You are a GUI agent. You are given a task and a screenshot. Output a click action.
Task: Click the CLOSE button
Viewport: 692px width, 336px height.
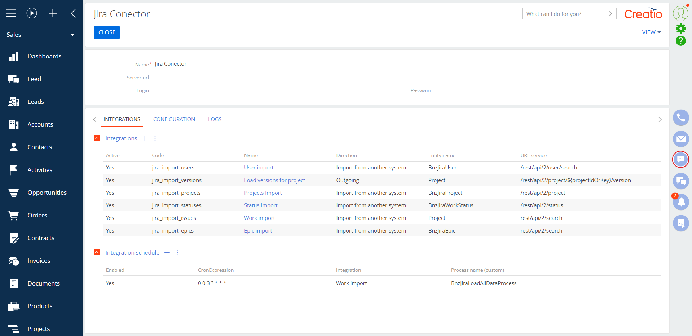click(x=107, y=32)
